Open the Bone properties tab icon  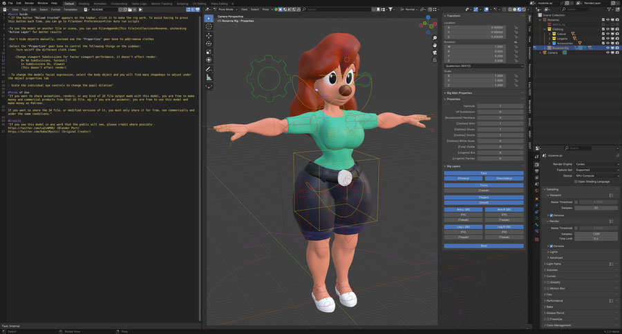pos(537,225)
